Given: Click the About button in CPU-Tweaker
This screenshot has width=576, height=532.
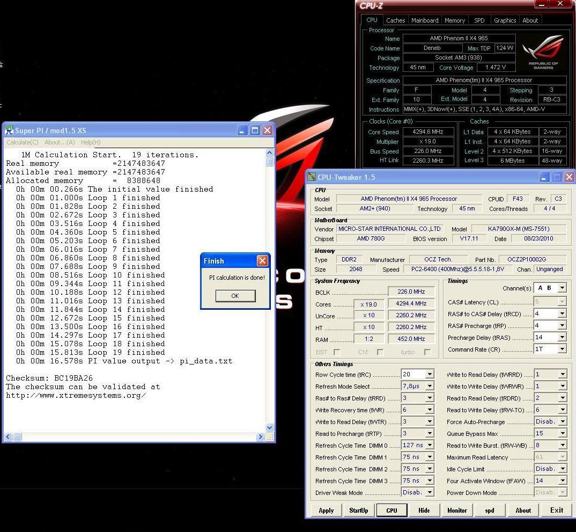Looking at the screenshot, I should tap(523, 511).
